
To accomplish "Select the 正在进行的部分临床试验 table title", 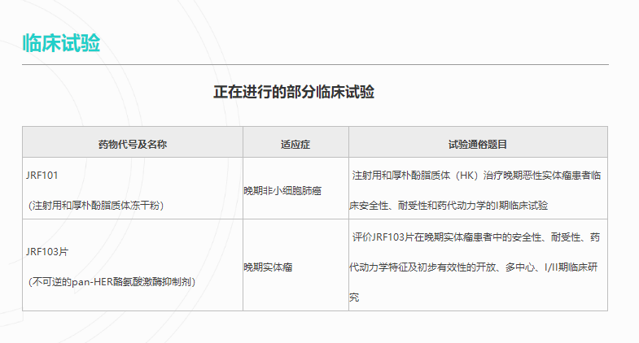I will 294,92.
